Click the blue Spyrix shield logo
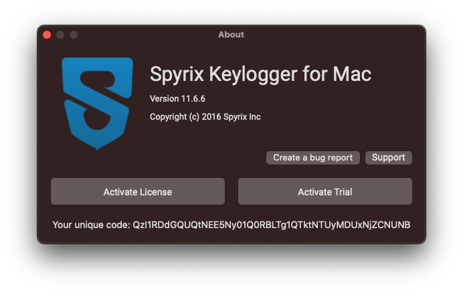 97,104
